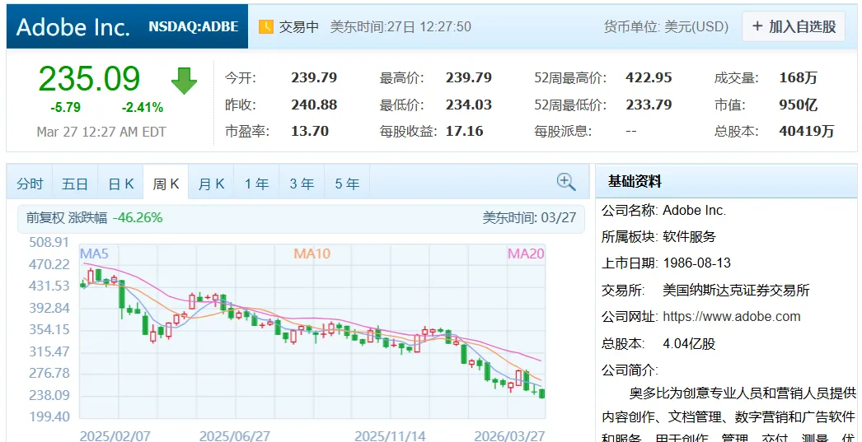Show the 1年 chart range
Image resolution: width=862 pixels, height=442 pixels.
[256, 184]
